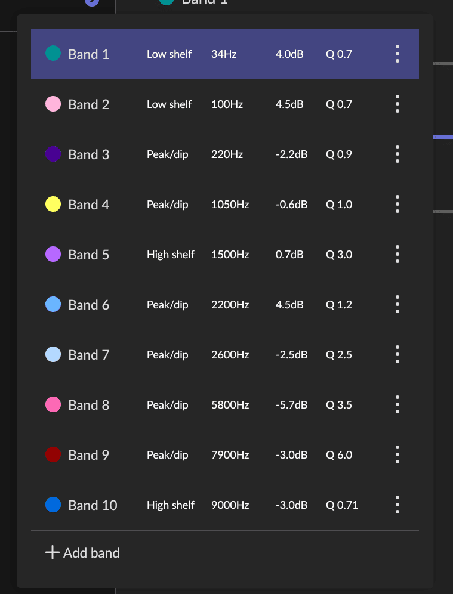This screenshot has width=453, height=594.
Task: Click Band 4 yellow color dot
Action: click(53, 205)
